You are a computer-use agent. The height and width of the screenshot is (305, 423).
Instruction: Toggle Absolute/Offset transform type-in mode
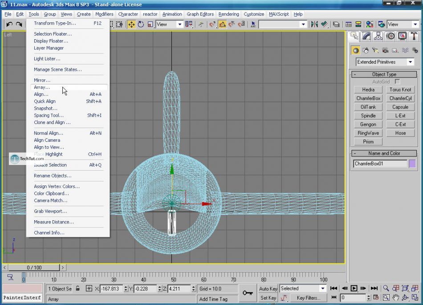89,289
